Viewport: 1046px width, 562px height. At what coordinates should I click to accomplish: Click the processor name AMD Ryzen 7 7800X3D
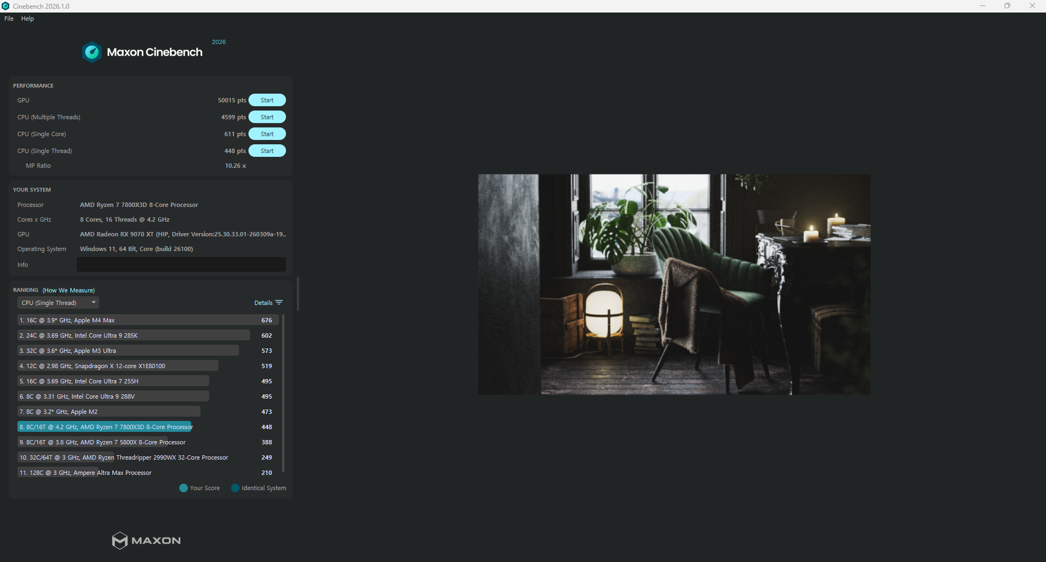point(139,205)
